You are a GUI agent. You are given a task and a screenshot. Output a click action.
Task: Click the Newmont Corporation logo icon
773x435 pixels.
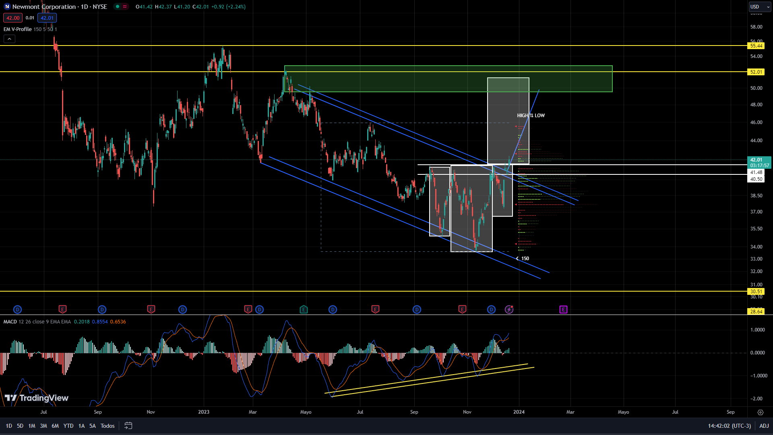click(7, 6)
